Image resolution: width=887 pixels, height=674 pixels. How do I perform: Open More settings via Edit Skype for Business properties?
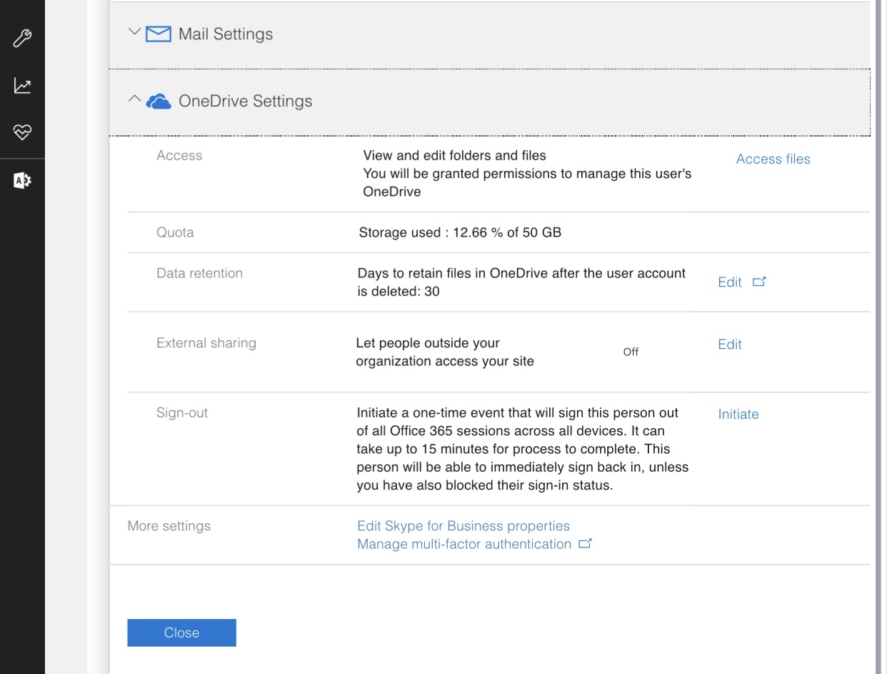tap(463, 525)
